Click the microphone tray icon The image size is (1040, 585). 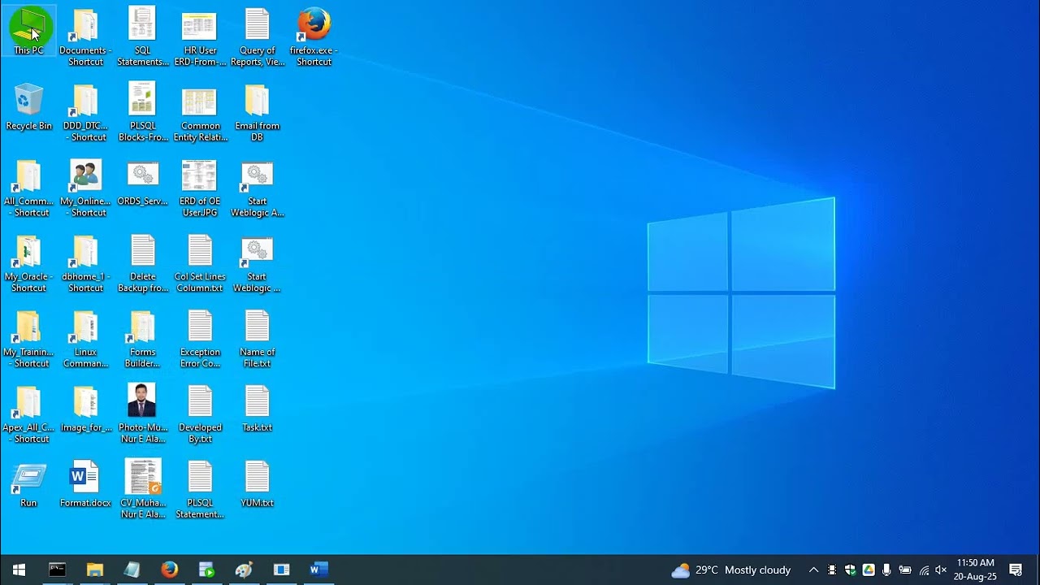(886, 570)
